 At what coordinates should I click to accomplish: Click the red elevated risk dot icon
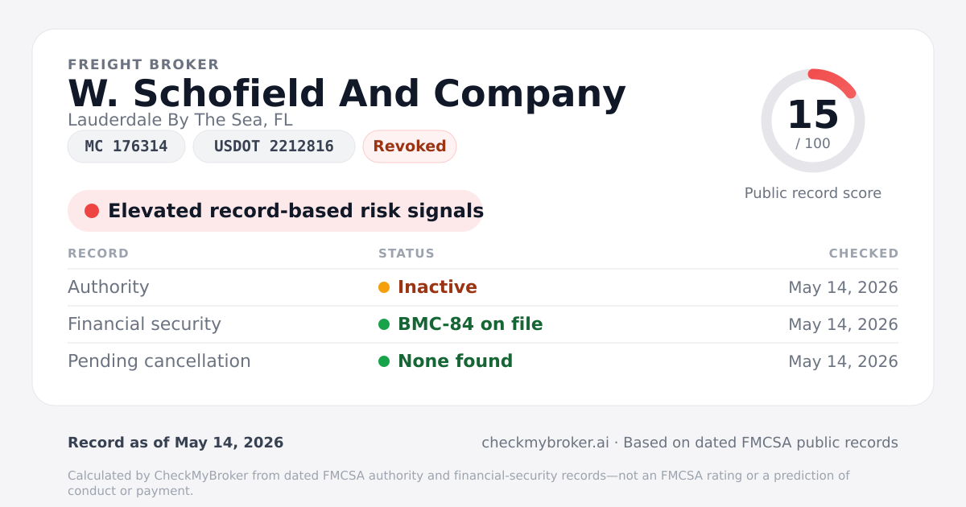[92, 211]
